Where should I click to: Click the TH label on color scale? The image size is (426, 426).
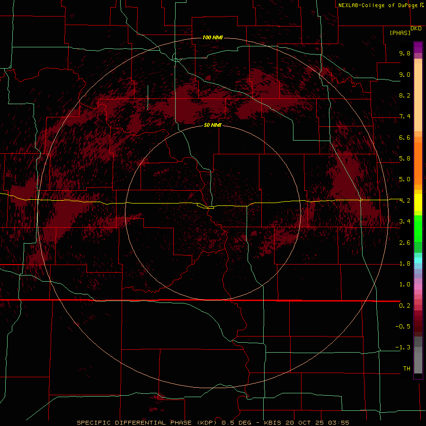pyautogui.click(x=407, y=368)
